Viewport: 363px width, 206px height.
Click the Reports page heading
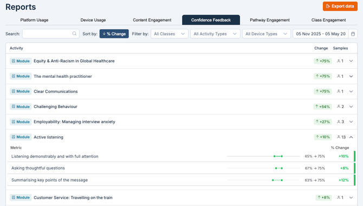21,7
